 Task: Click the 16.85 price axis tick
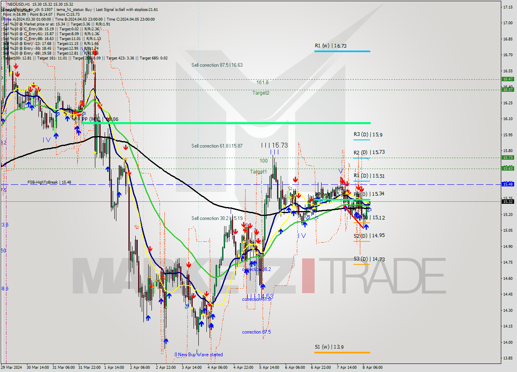(x=508, y=39)
